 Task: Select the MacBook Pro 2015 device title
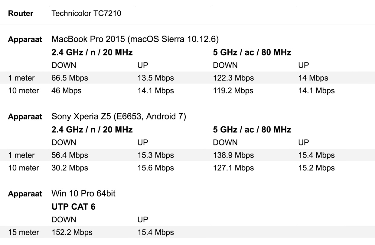[x=135, y=40]
